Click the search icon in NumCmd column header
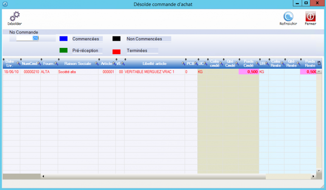 39,64
